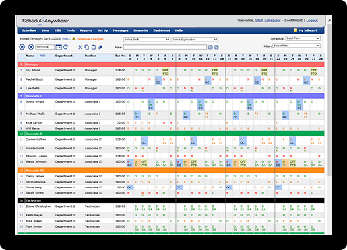347x250 pixels.
Task: Click the ScheduleAnywhere logo
Action: (46, 21)
